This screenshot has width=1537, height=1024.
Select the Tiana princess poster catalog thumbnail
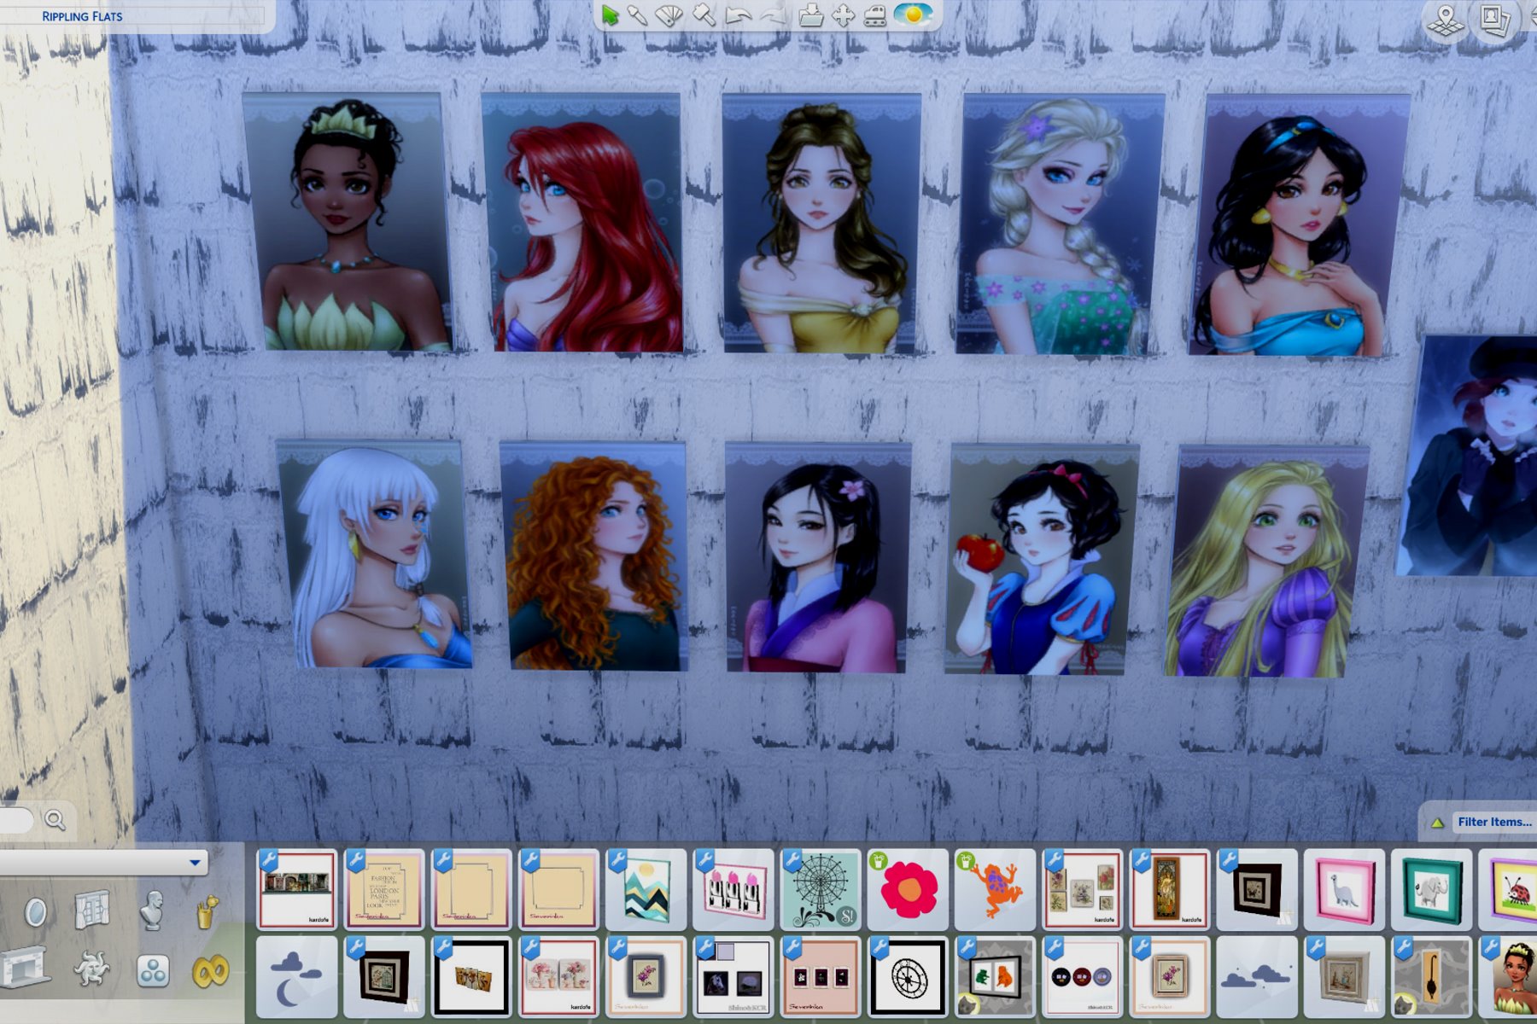click(x=1509, y=976)
